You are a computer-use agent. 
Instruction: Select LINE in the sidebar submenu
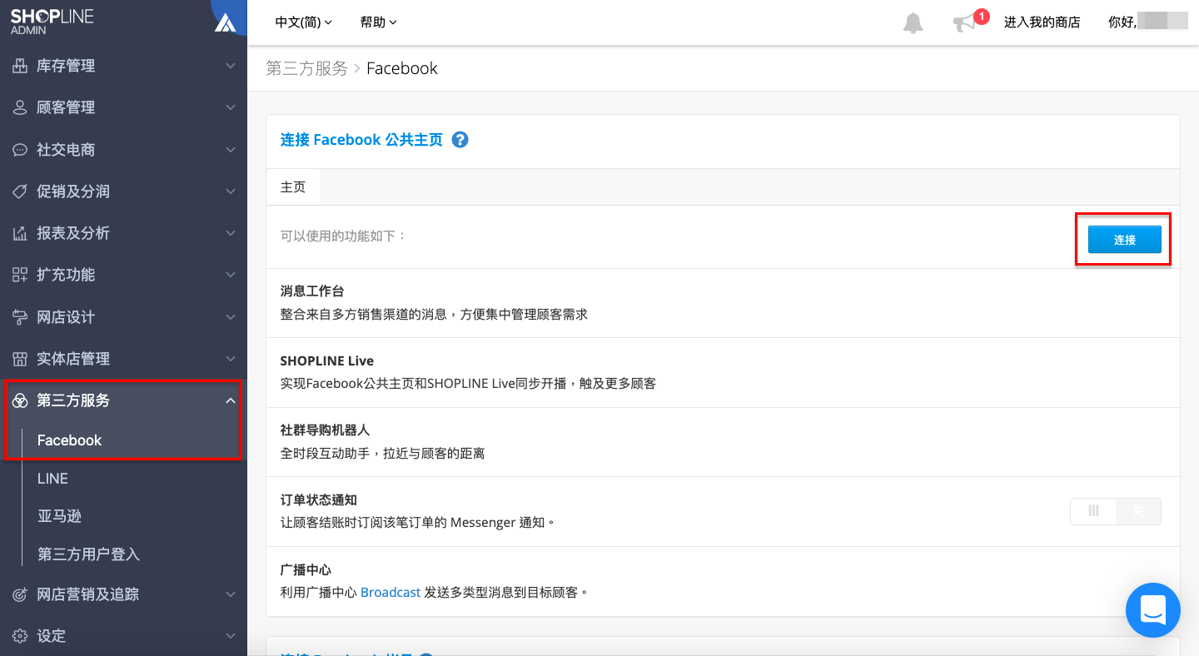tap(52, 479)
